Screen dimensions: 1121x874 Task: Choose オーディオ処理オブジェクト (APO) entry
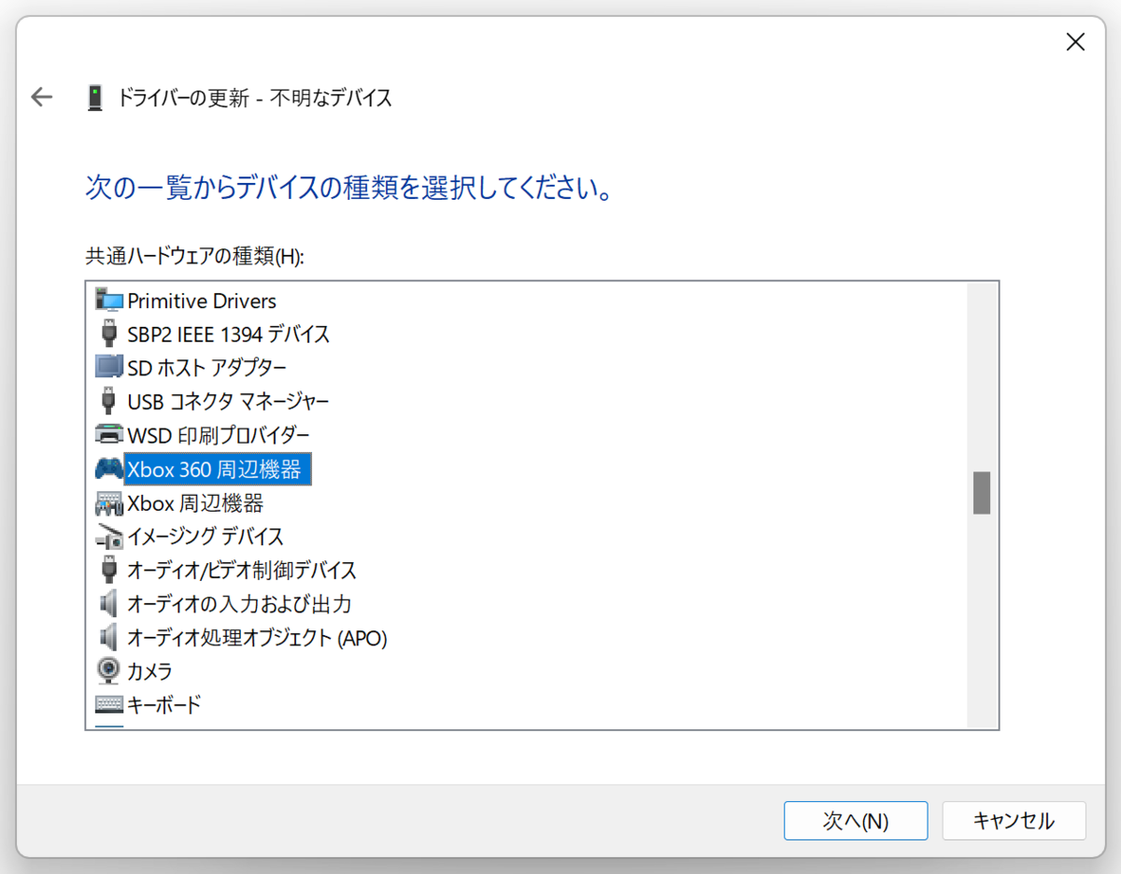point(257,638)
